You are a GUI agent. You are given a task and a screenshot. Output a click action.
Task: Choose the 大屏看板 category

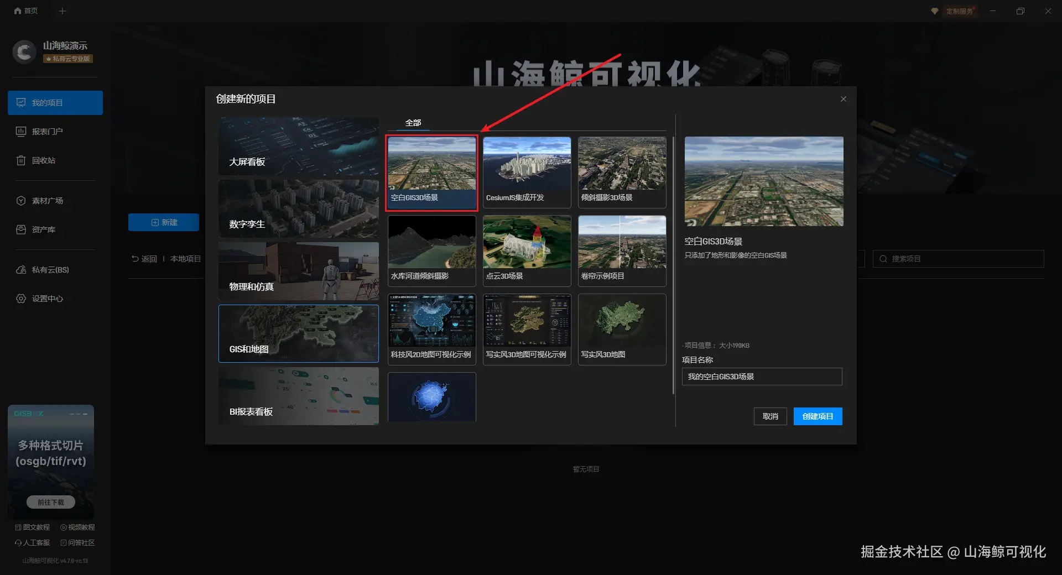[x=299, y=147]
